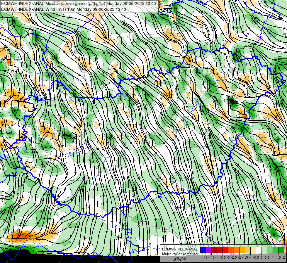Click the purple legend swatch between -5 and -4.5
287x263 pixels.
[209, 250]
